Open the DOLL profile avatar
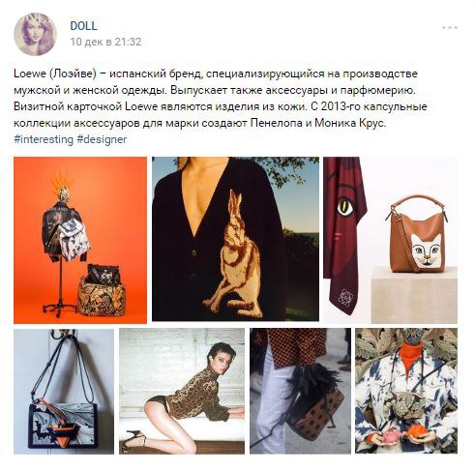 point(35,34)
